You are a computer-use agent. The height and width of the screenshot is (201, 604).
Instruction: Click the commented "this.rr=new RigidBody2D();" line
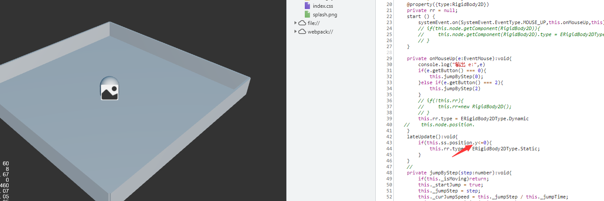(x=465, y=107)
